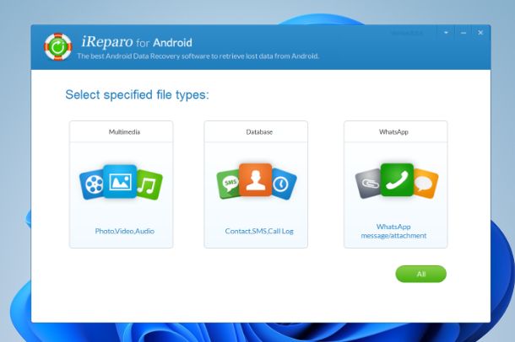The width and height of the screenshot is (515, 342).
Task: Pick the orange chat bubble icon
Action: (426, 184)
